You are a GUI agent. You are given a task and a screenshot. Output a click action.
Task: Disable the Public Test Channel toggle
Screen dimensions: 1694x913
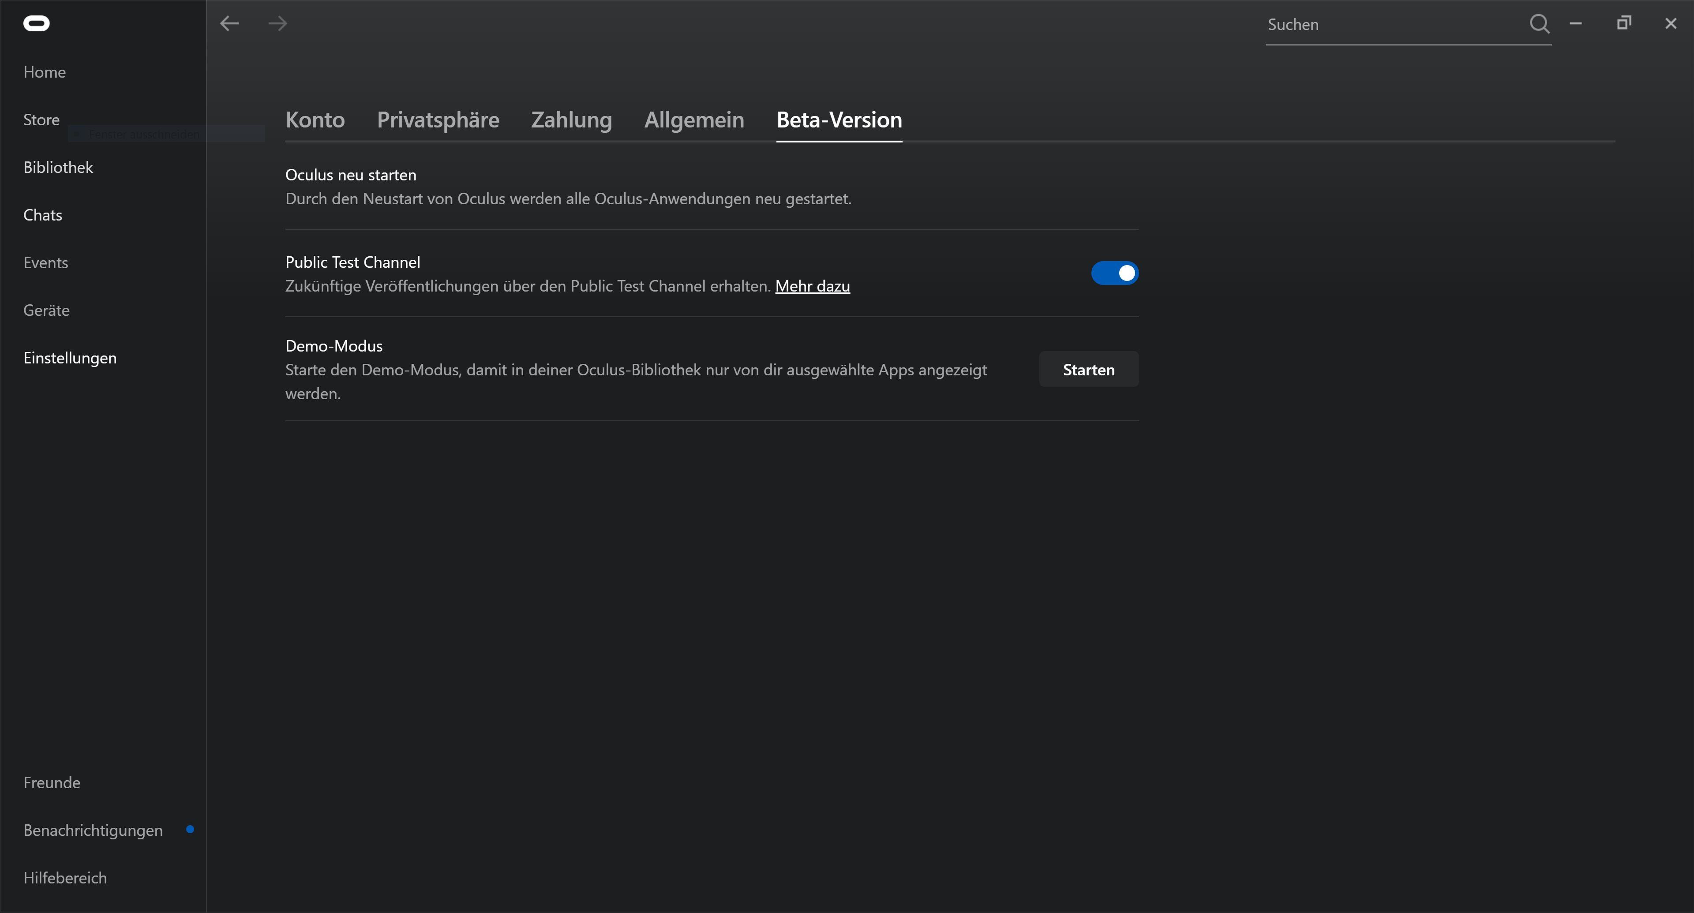tap(1115, 273)
